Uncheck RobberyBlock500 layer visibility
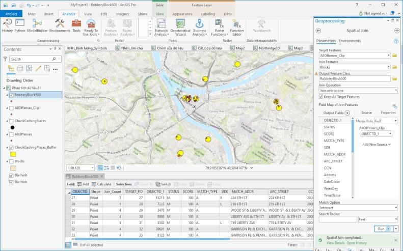403x251 pixels. (11, 95)
